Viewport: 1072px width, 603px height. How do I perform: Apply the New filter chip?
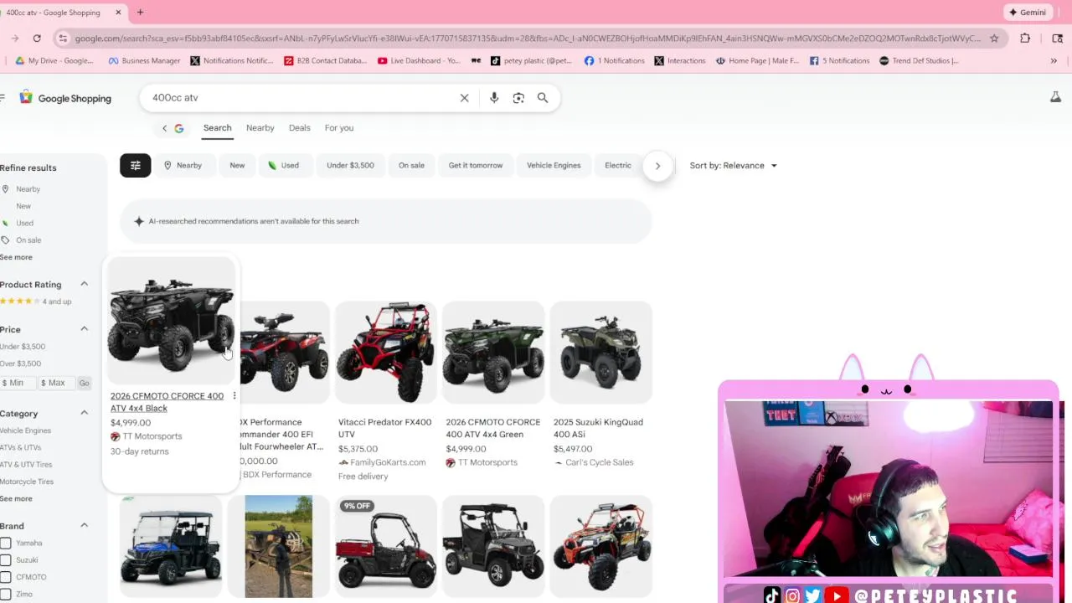pyautogui.click(x=237, y=165)
